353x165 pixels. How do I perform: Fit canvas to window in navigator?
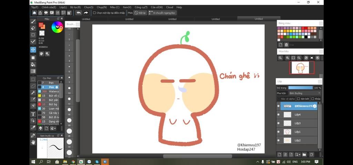click(293, 58)
